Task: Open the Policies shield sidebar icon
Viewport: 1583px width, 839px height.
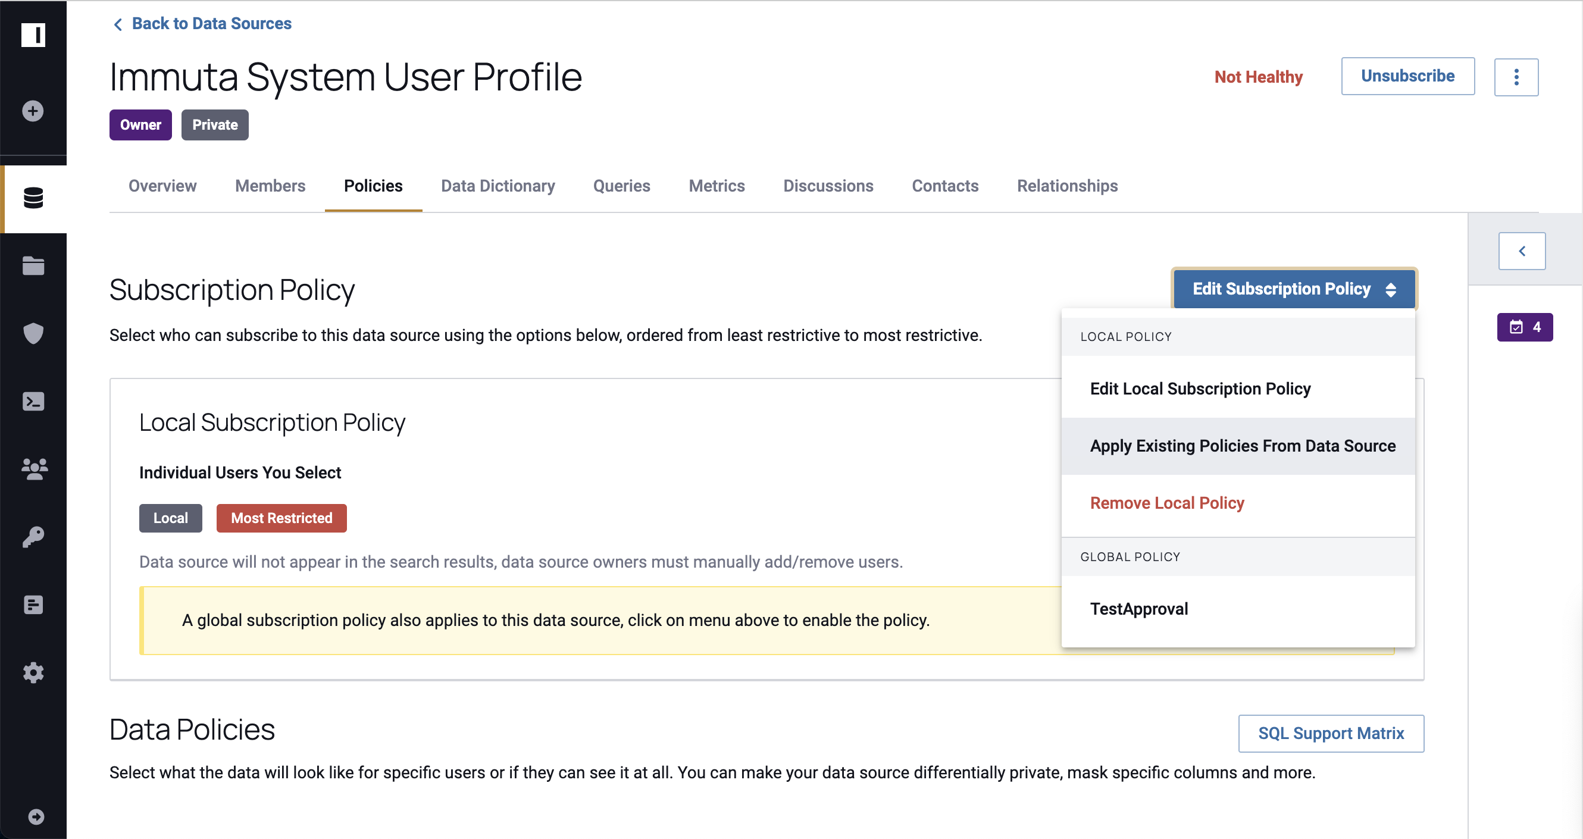Action: pyautogui.click(x=33, y=334)
